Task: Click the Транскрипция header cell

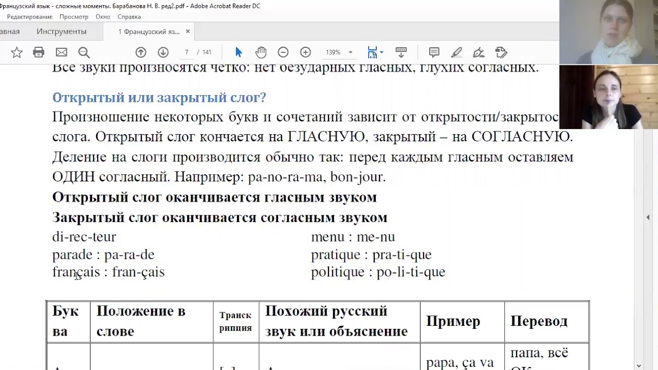Action: point(235,322)
